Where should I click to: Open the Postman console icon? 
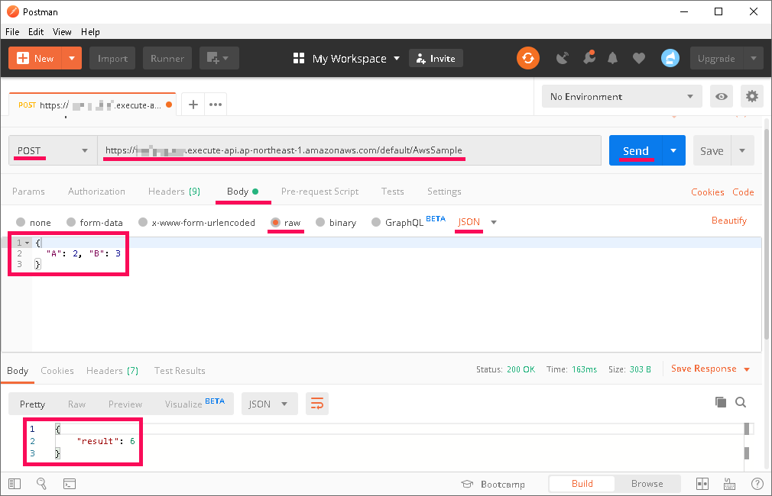coord(70,484)
